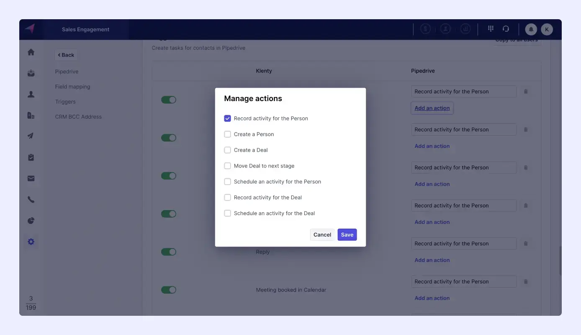Click the Reply trigger label
This screenshot has height=335, width=581.
click(x=262, y=252)
